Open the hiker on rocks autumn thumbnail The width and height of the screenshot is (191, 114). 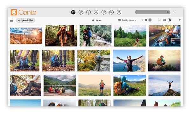click(x=94, y=60)
